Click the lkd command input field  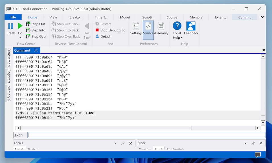(x=147, y=135)
